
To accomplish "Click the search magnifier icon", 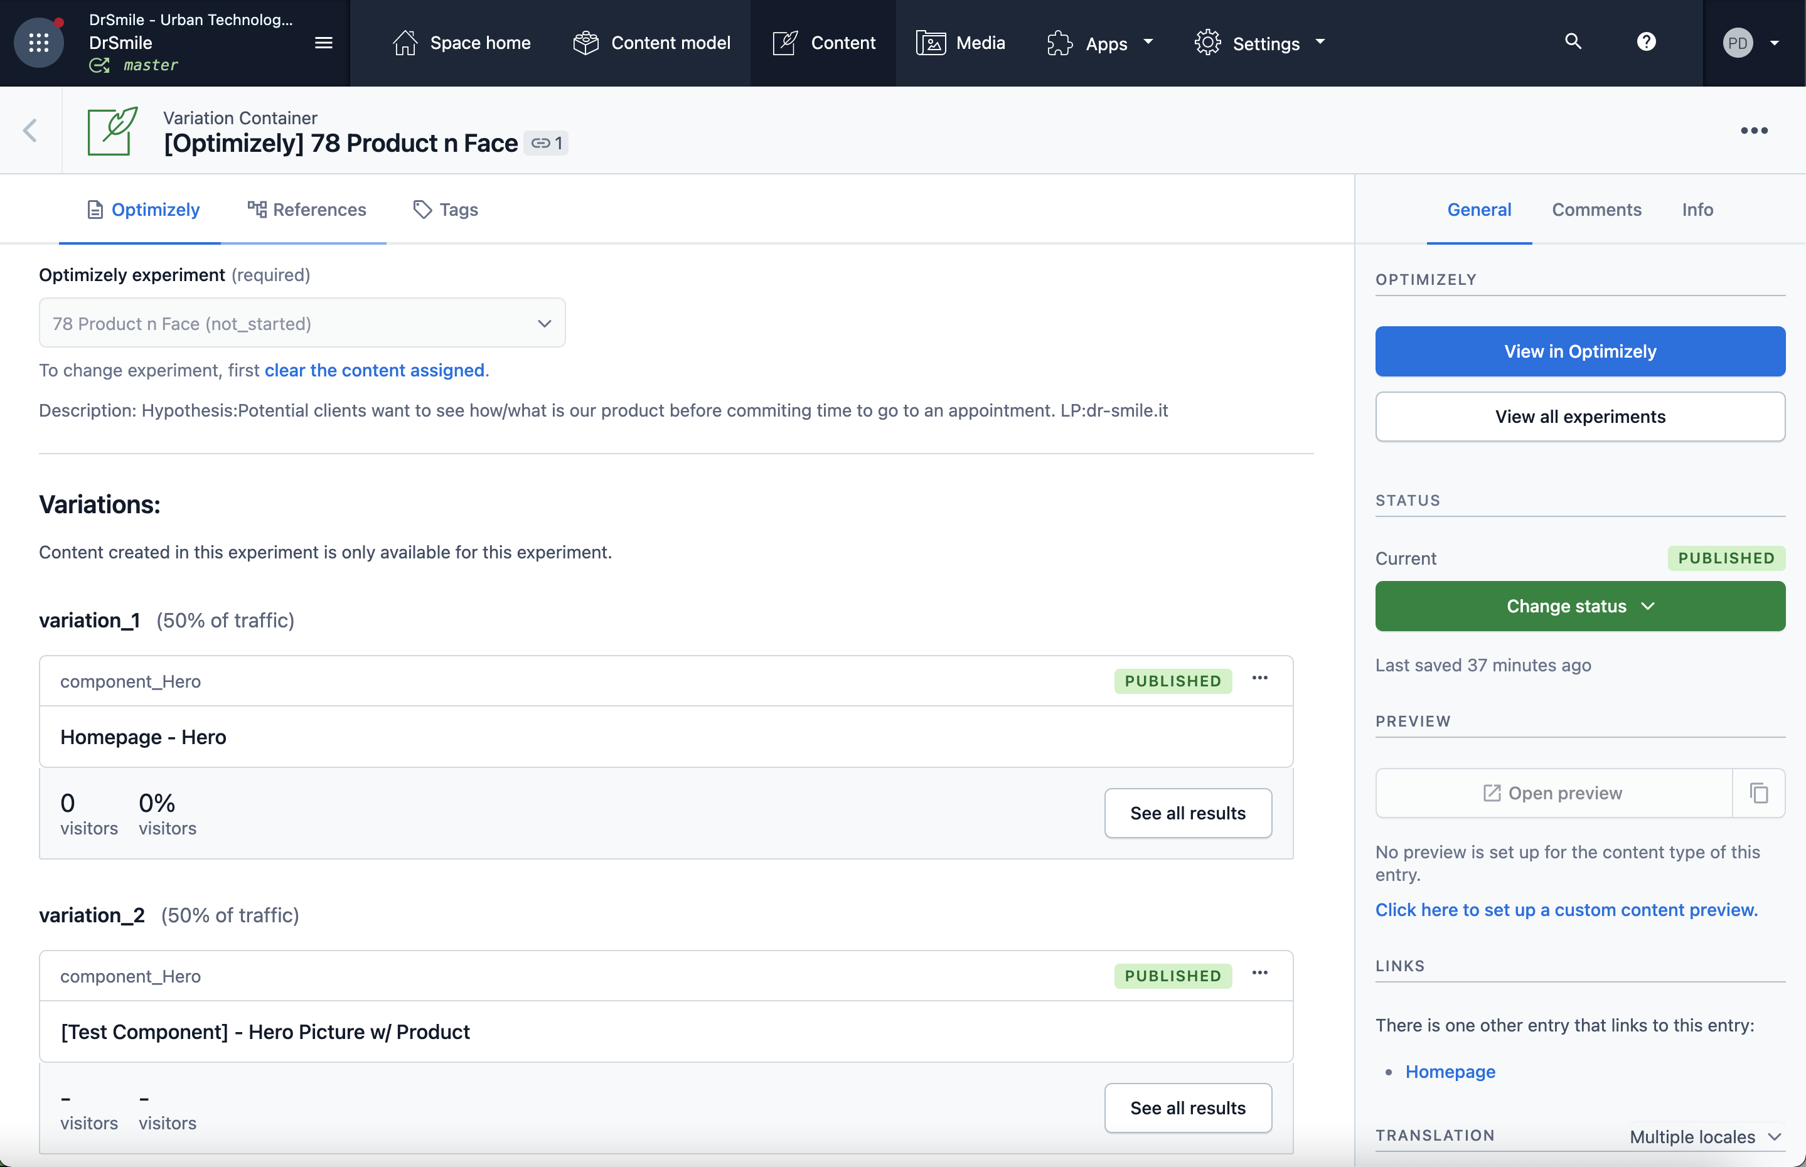I will click(x=1573, y=41).
